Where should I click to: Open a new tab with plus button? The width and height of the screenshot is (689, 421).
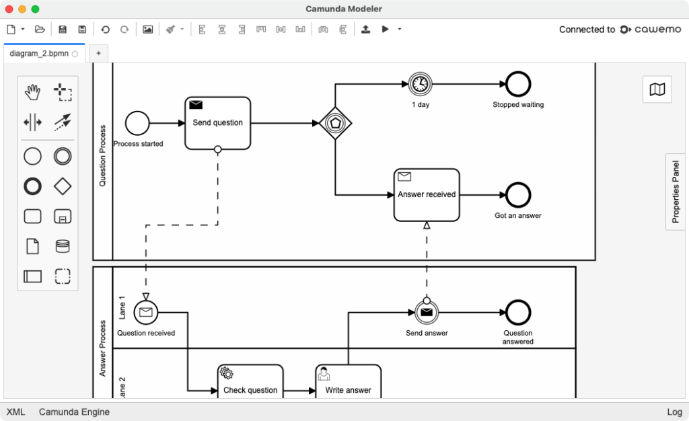(98, 53)
